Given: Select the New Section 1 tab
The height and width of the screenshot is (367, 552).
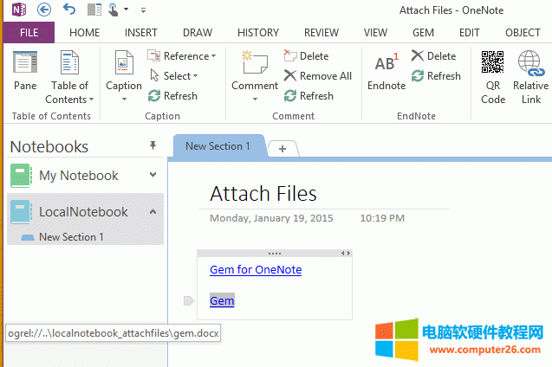Looking at the screenshot, I should click(x=218, y=146).
